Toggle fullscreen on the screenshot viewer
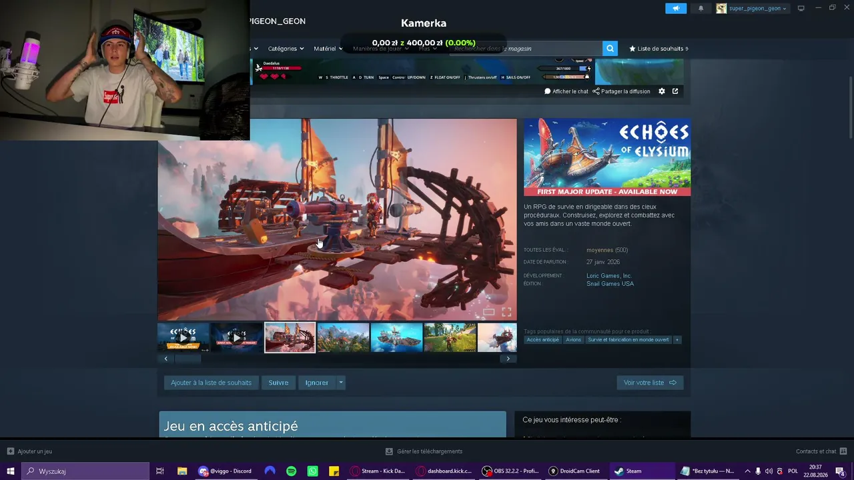 tap(506, 312)
